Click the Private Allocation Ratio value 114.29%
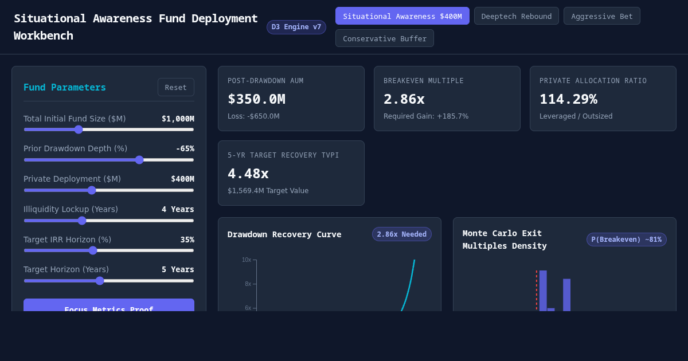688x361 pixels. coord(568,99)
